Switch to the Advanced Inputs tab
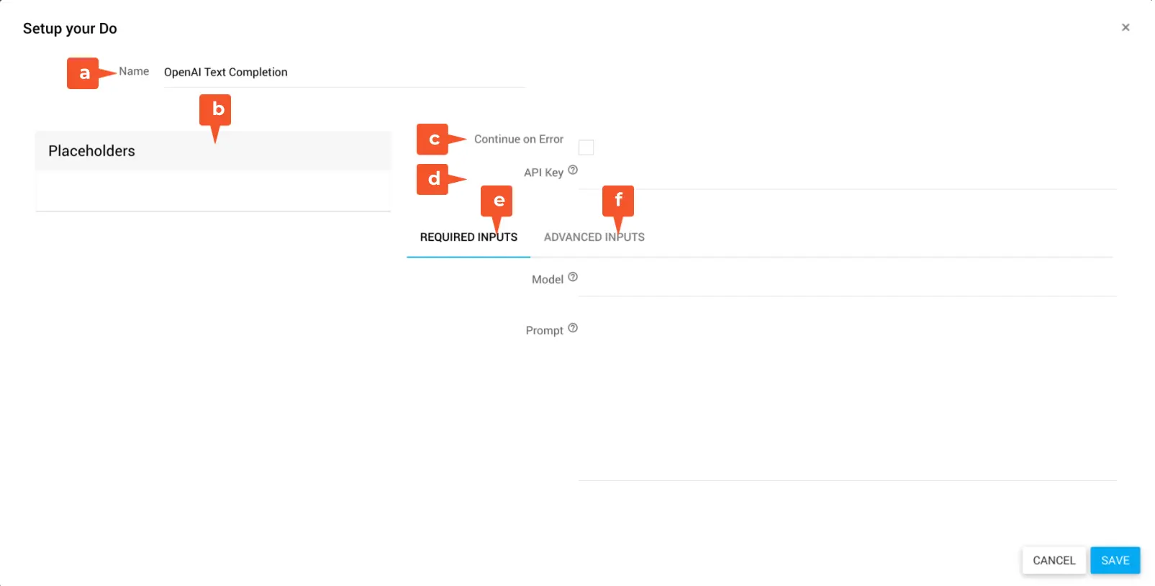This screenshot has height=586, width=1155. tap(594, 237)
